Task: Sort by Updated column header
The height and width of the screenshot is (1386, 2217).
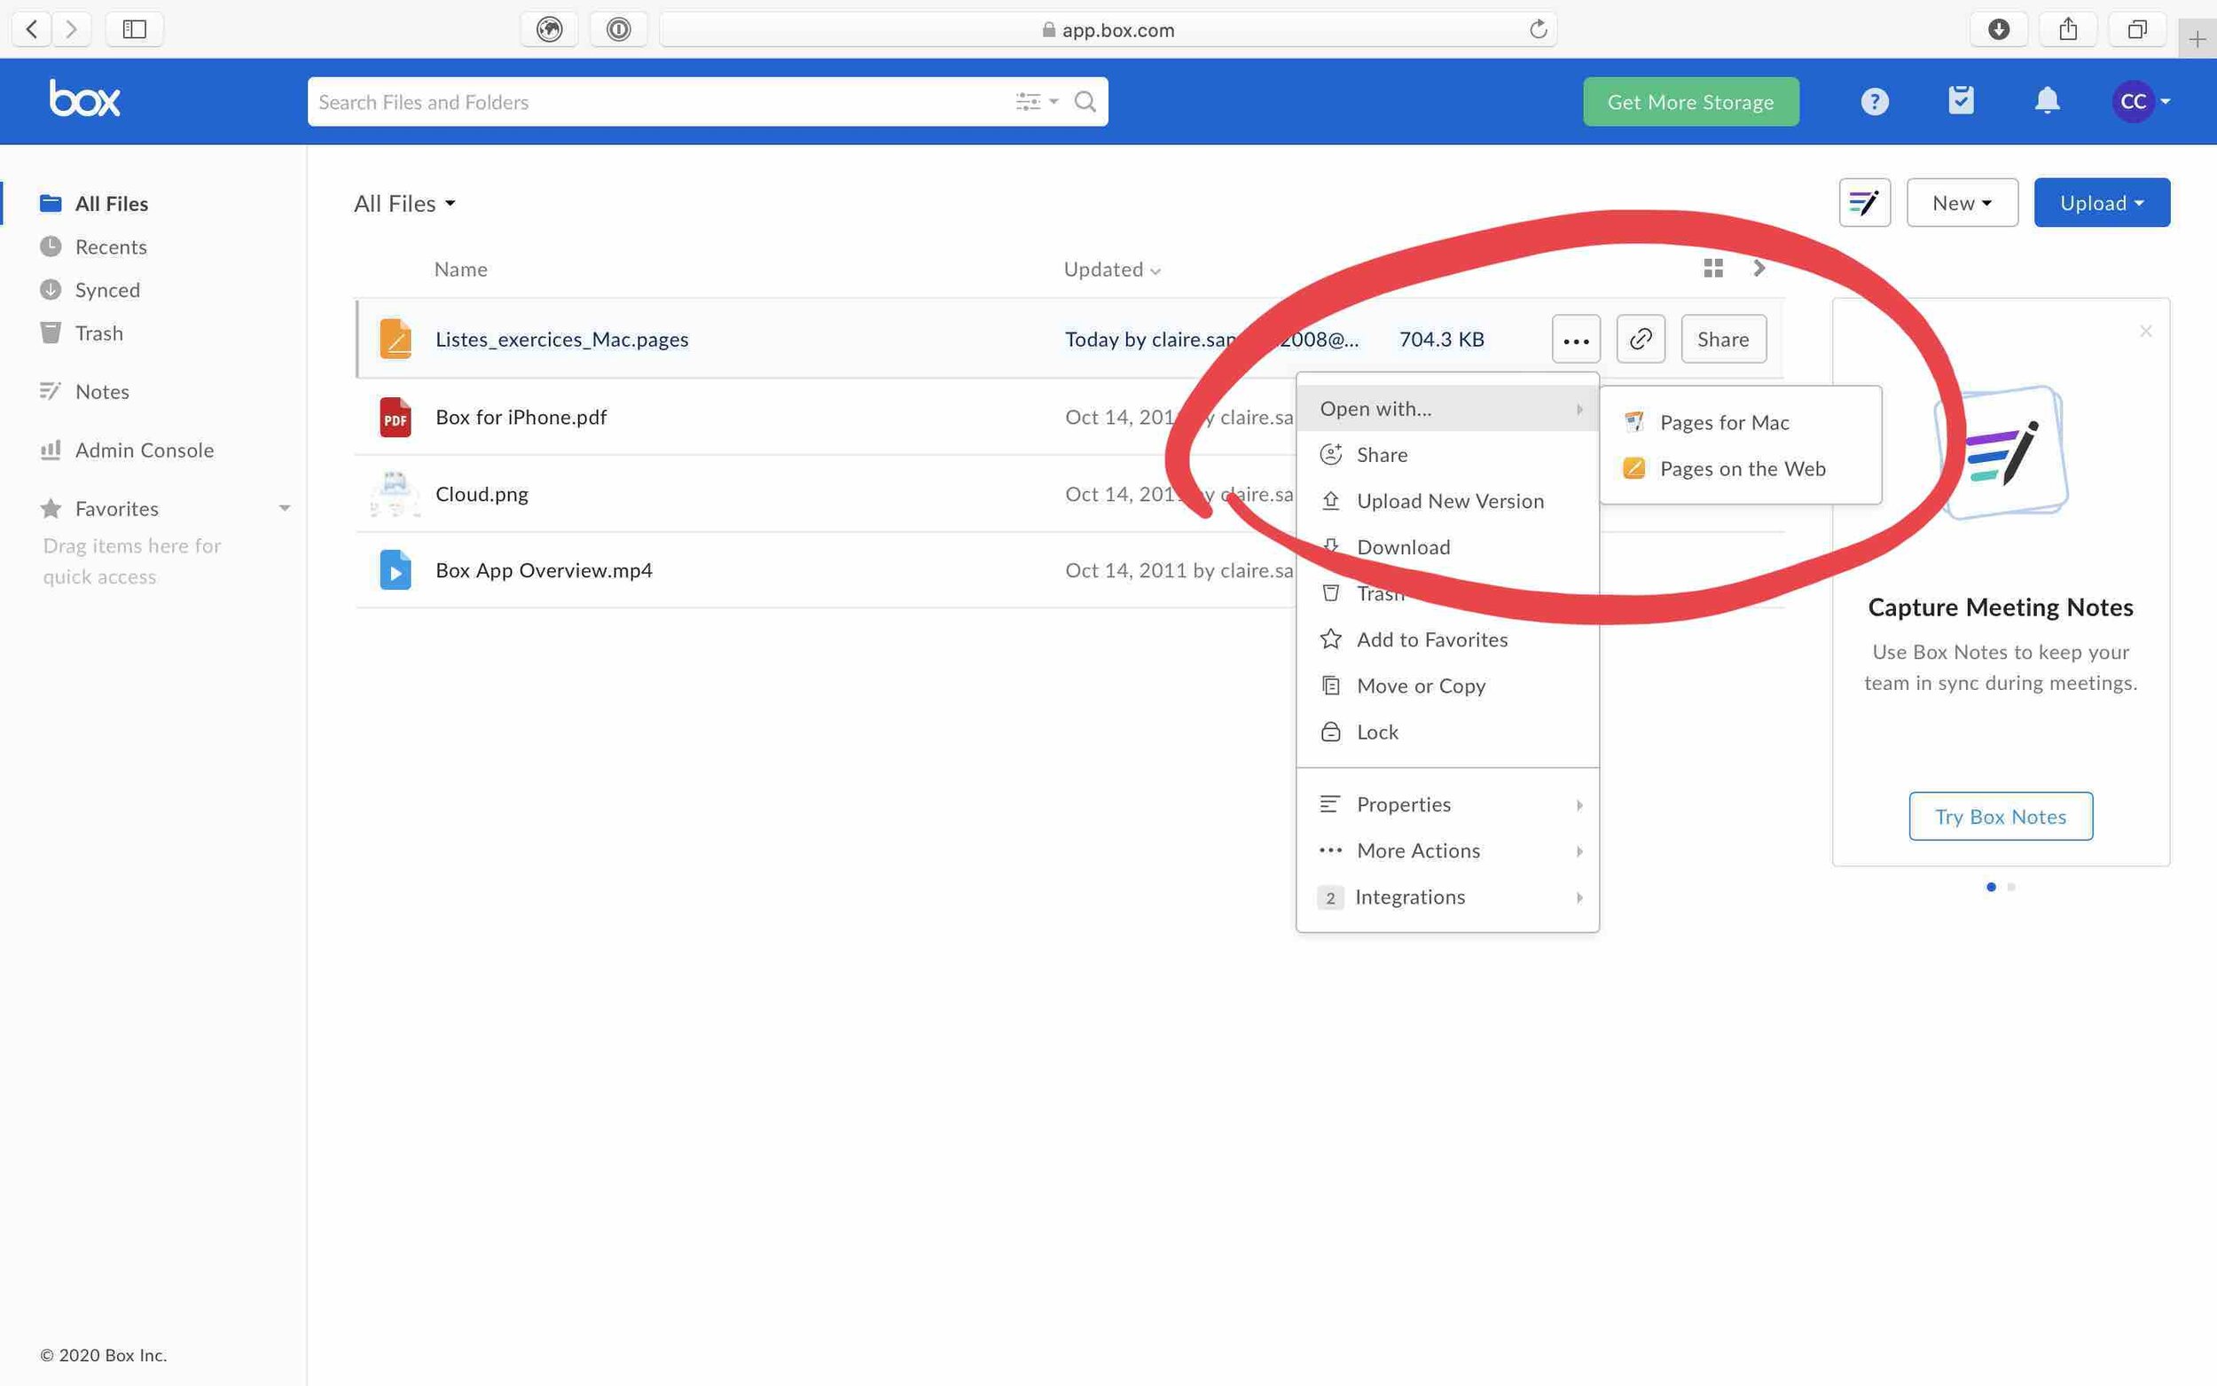Action: point(1112,270)
